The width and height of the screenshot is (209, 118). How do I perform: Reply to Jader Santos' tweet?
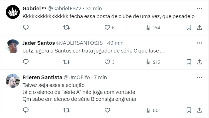[26, 62]
